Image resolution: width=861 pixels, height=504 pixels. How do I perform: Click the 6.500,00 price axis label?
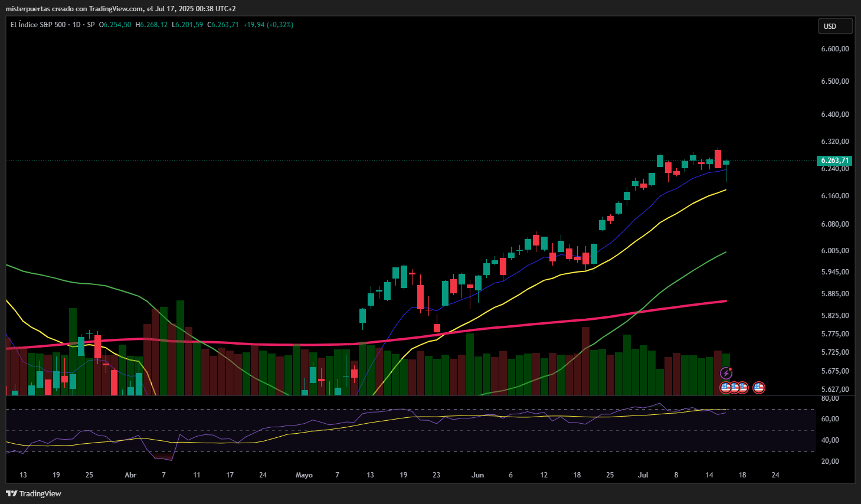(x=835, y=81)
